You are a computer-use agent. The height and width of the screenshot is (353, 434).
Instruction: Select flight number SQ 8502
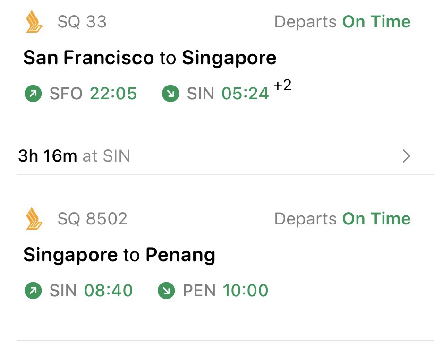pyautogui.click(x=92, y=219)
